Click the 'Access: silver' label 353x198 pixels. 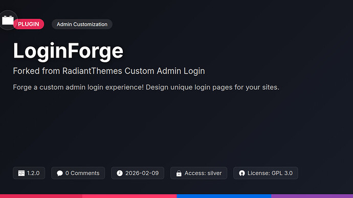[203, 173]
